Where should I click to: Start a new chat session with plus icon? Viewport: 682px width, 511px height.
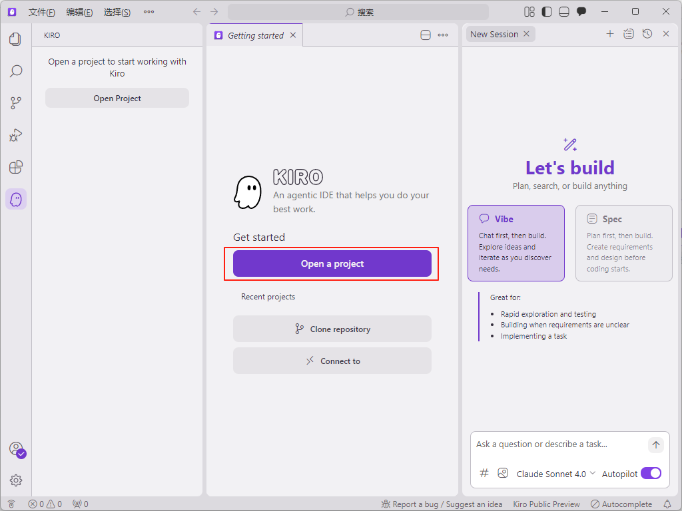(609, 34)
